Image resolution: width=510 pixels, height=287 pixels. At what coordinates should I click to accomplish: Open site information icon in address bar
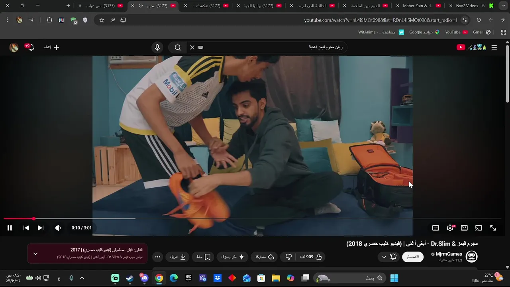click(465, 20)
